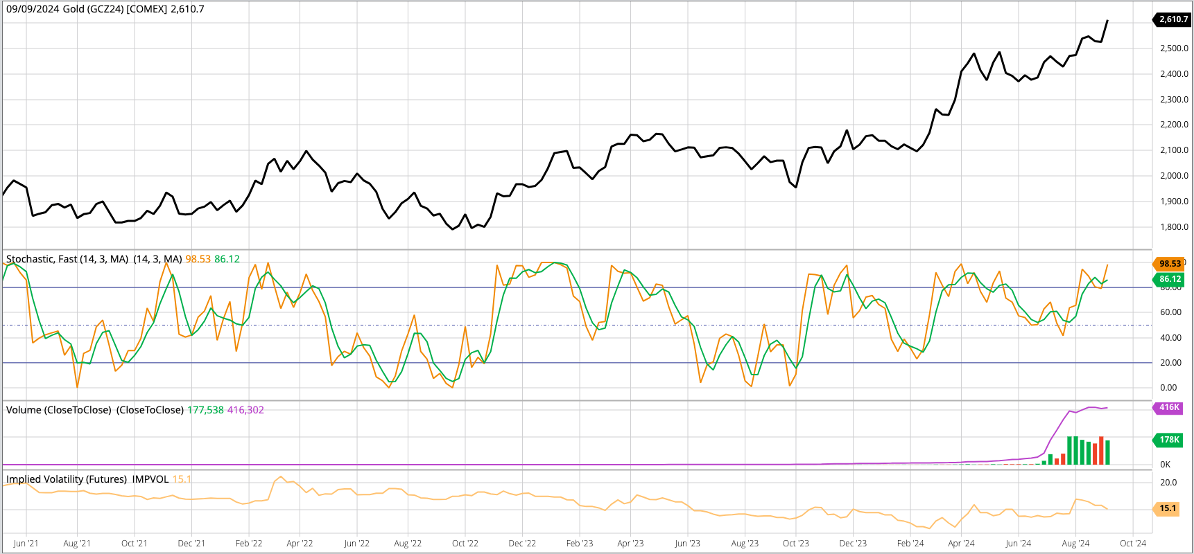Click the Implied Volatility (Futures) IMPVOL label
The image size is (1194, 554).
87,479
